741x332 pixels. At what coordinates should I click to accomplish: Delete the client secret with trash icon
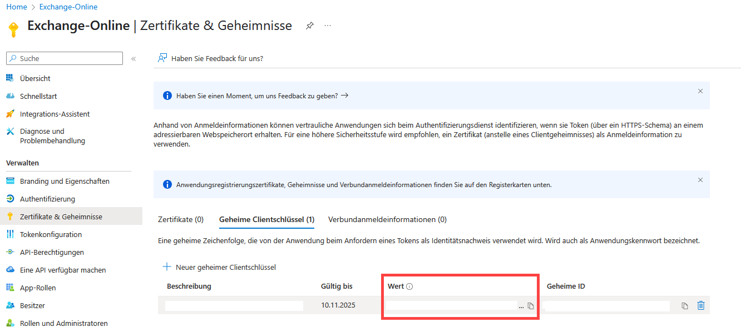[x=701, y=305]
